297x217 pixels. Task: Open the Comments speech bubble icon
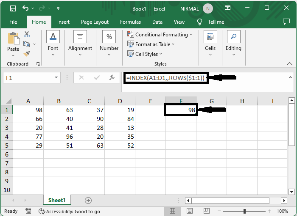(x=286, y=22)
